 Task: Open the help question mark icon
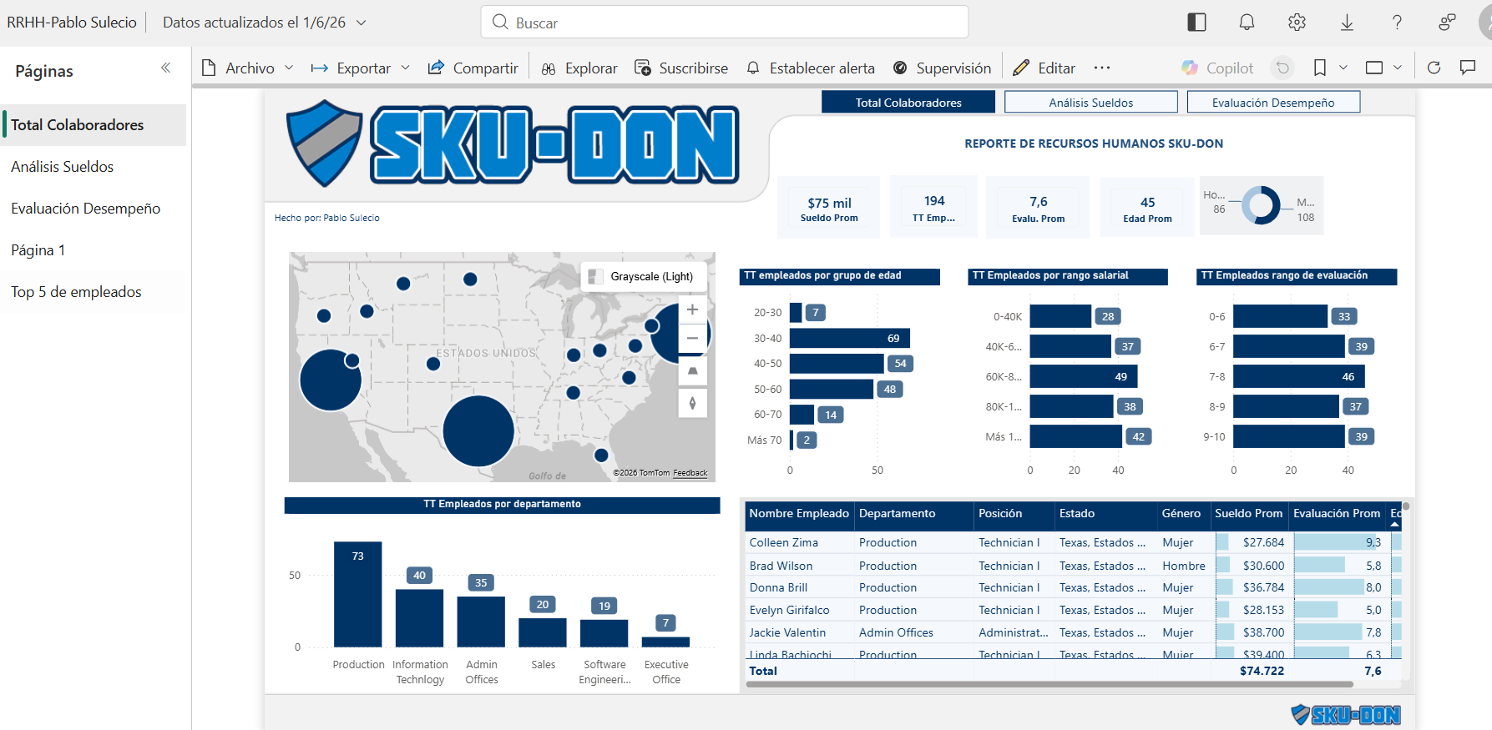click(x=1397, y=23)
